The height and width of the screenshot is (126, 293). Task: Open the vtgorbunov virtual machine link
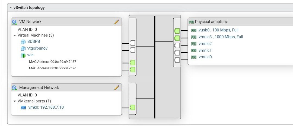(37, 49)
